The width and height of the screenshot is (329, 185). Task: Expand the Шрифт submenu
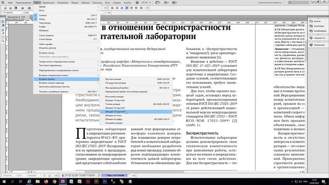point(66,7)
